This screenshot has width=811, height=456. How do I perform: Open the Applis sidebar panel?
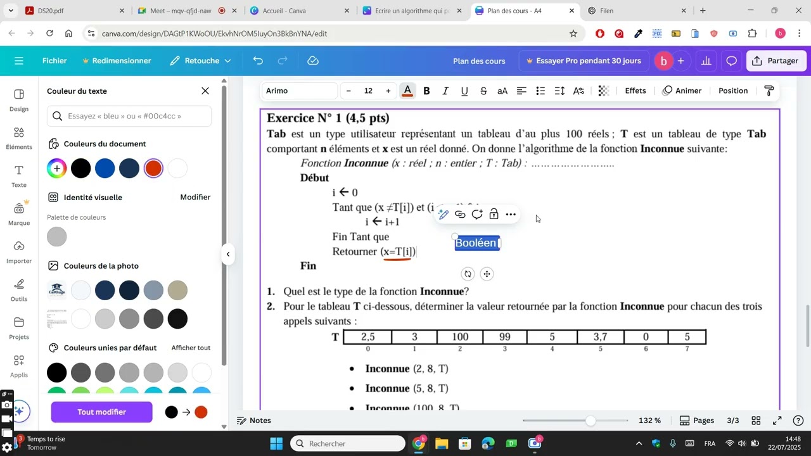(19, 366)
